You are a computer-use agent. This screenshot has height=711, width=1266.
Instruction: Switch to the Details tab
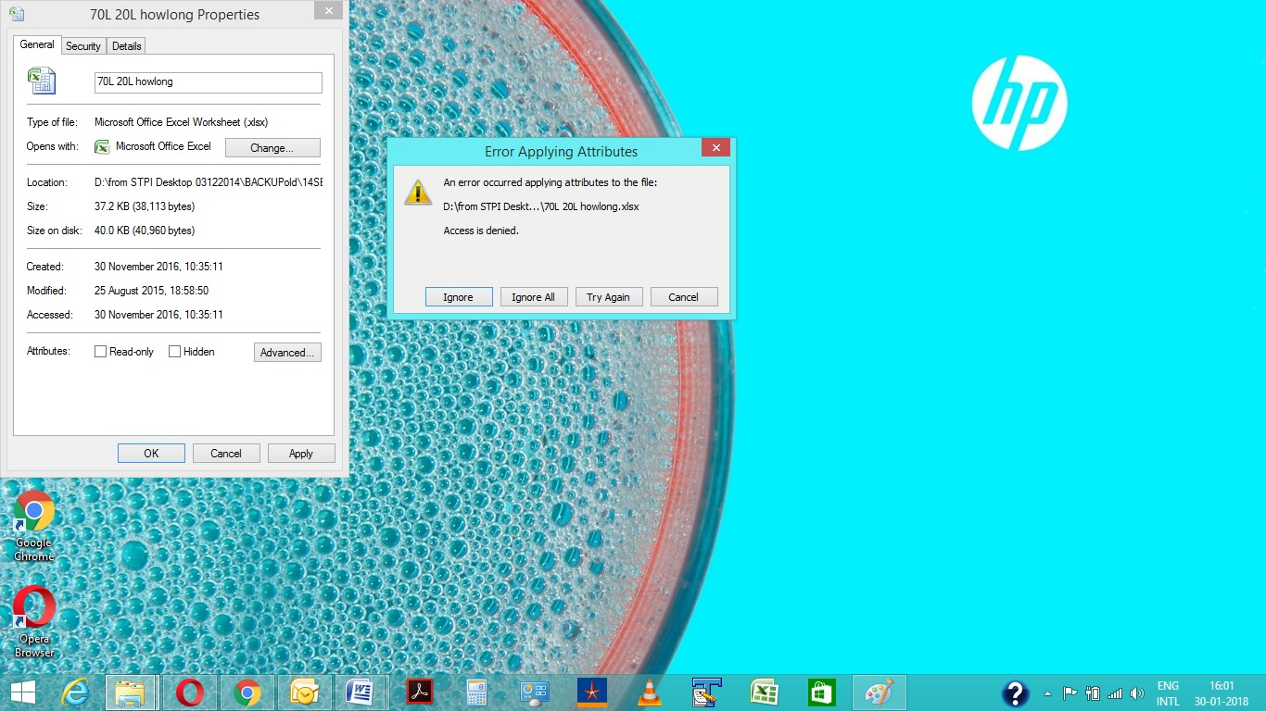[127, 46]
